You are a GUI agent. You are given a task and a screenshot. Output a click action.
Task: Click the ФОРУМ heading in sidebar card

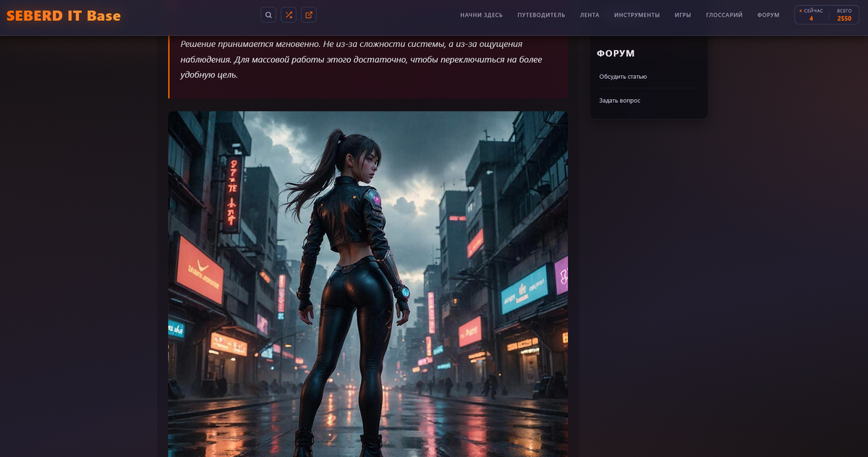coord(616,54)
